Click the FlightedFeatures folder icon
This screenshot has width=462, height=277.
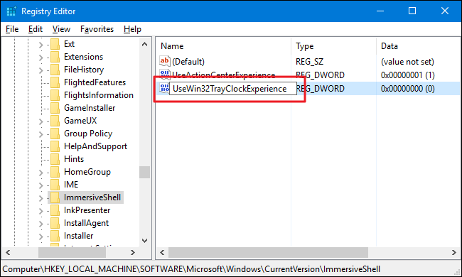pyautogui.click(x=55, y=82)
